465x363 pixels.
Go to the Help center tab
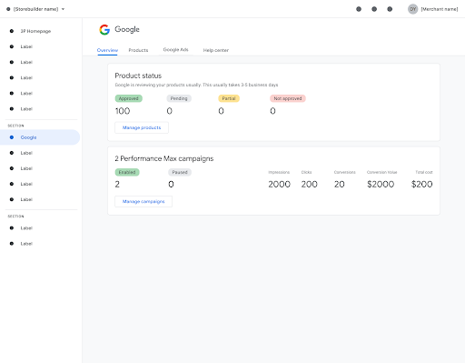pyautogui.click(x=216, y=50)
